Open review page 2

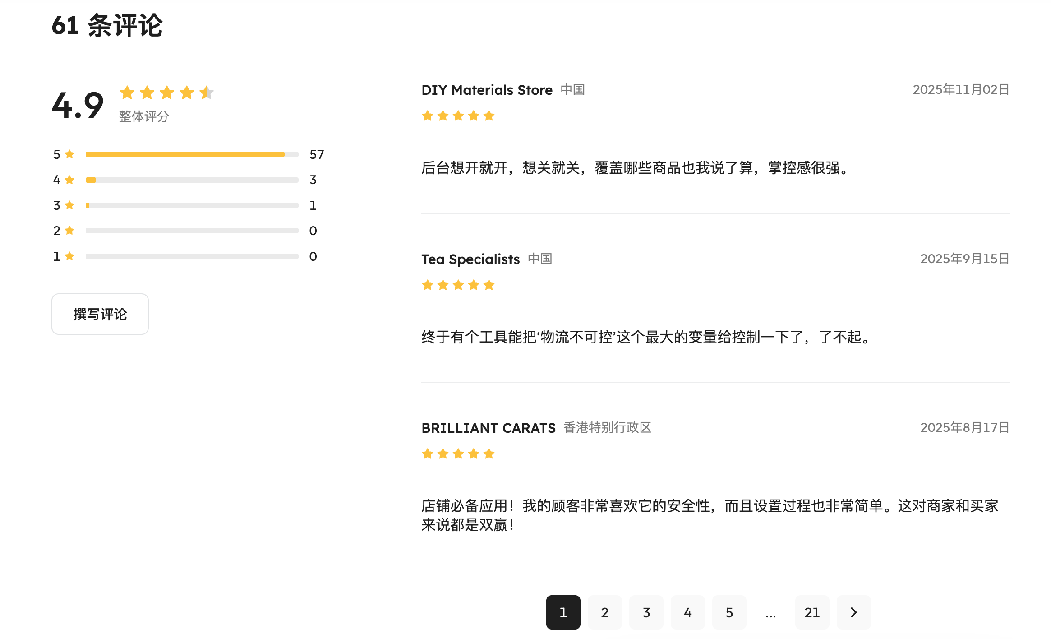604,612
